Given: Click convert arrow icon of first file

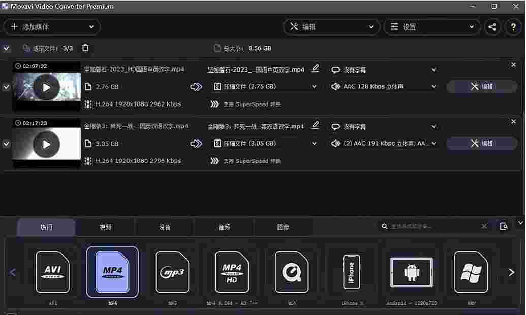Looking at the screenshot, I should tap(196, 87).
